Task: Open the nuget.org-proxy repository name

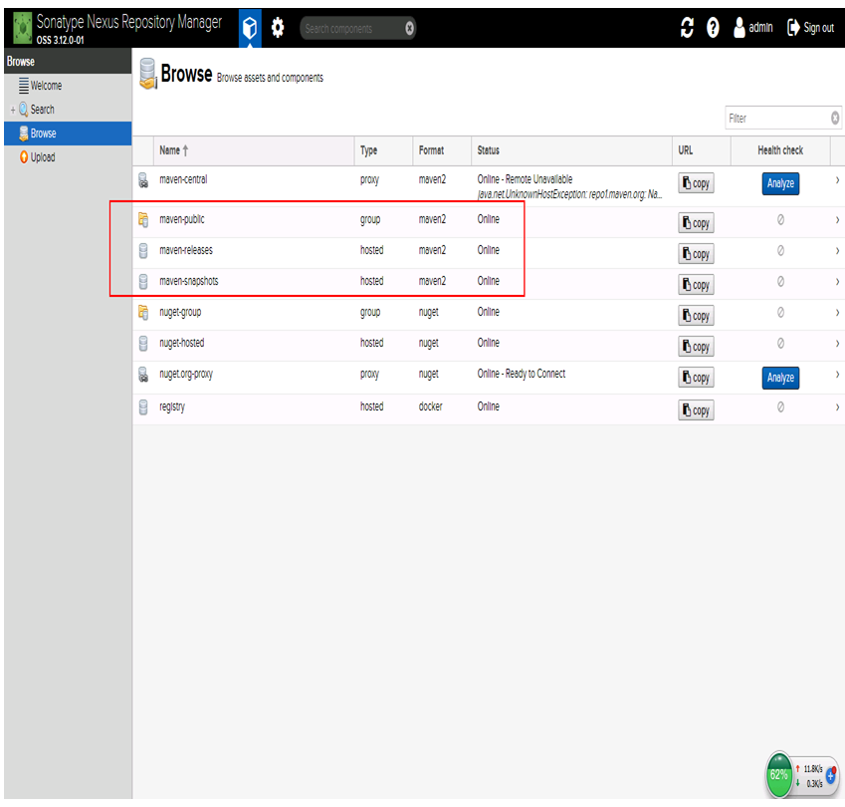Action: click(x=186, y=375)
